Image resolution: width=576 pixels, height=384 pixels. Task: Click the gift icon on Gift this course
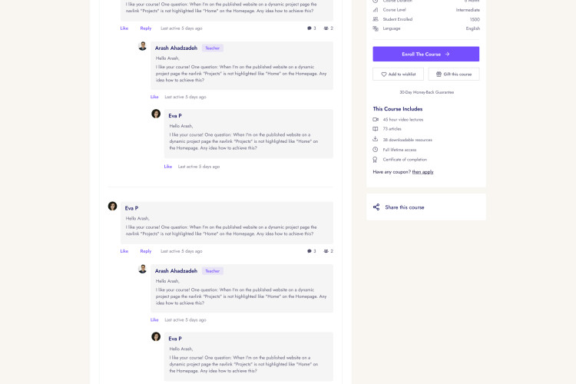pyautogui.click(x=439, y=74)
